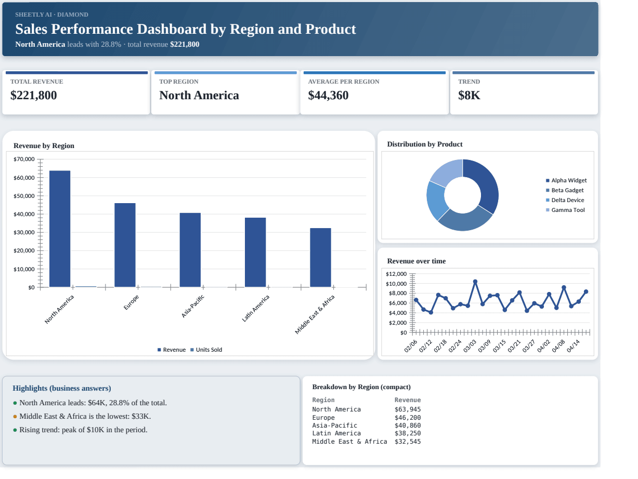Click the Region column header in breakdown table
Image resolution: width=638 pixels, height=479 pixels.
(x=323, y=400)
